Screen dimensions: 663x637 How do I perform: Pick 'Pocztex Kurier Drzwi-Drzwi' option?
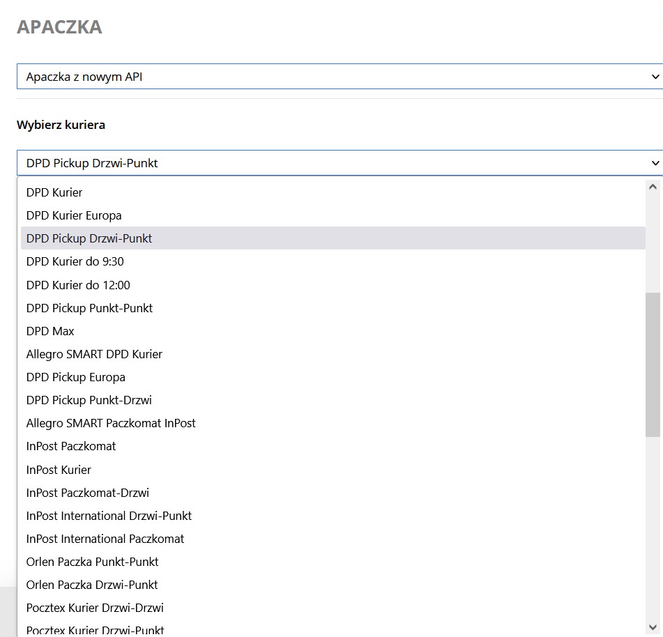[333, 608]
